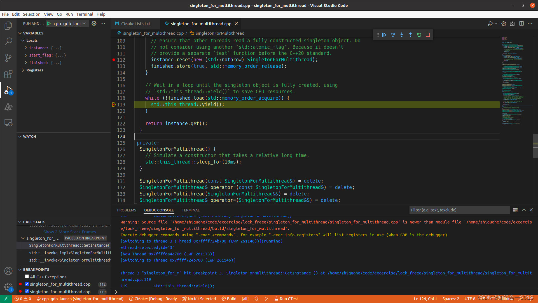Open the File menu
The height and width of the screenshot is (303, 538).
click(x=5, y=14)
